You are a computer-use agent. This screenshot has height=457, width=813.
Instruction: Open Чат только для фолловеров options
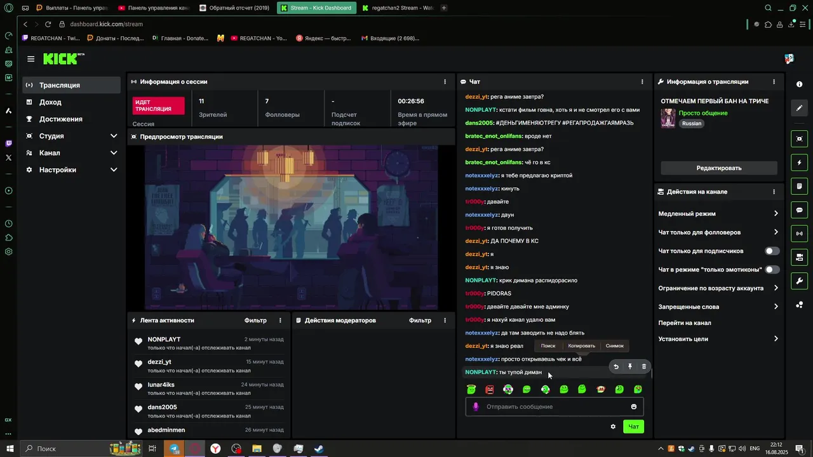coord(718,232)
